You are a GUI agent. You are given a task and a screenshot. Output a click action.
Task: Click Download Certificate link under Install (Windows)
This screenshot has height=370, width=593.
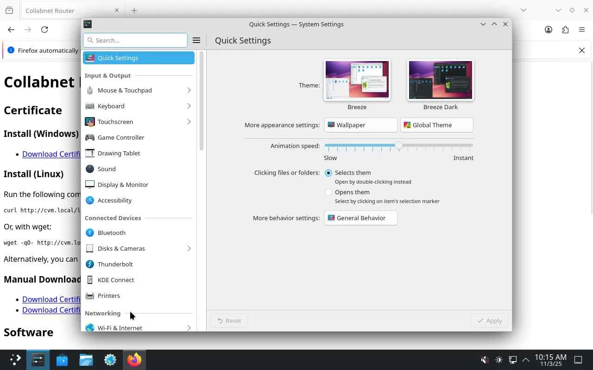[x=51, y=154]
